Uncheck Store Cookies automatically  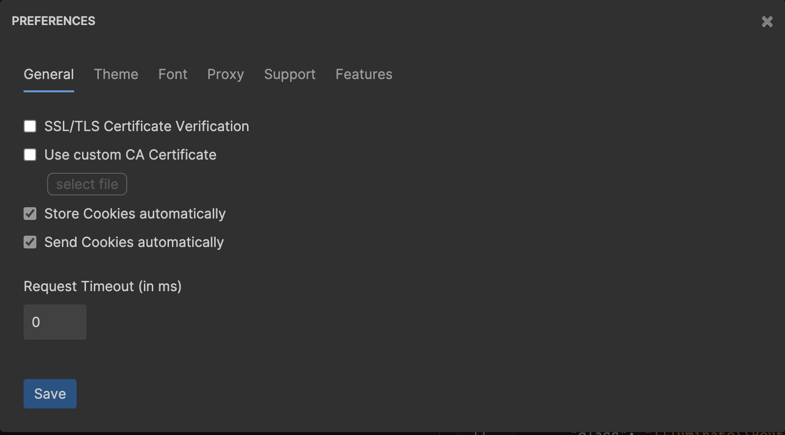pos(30,214)
